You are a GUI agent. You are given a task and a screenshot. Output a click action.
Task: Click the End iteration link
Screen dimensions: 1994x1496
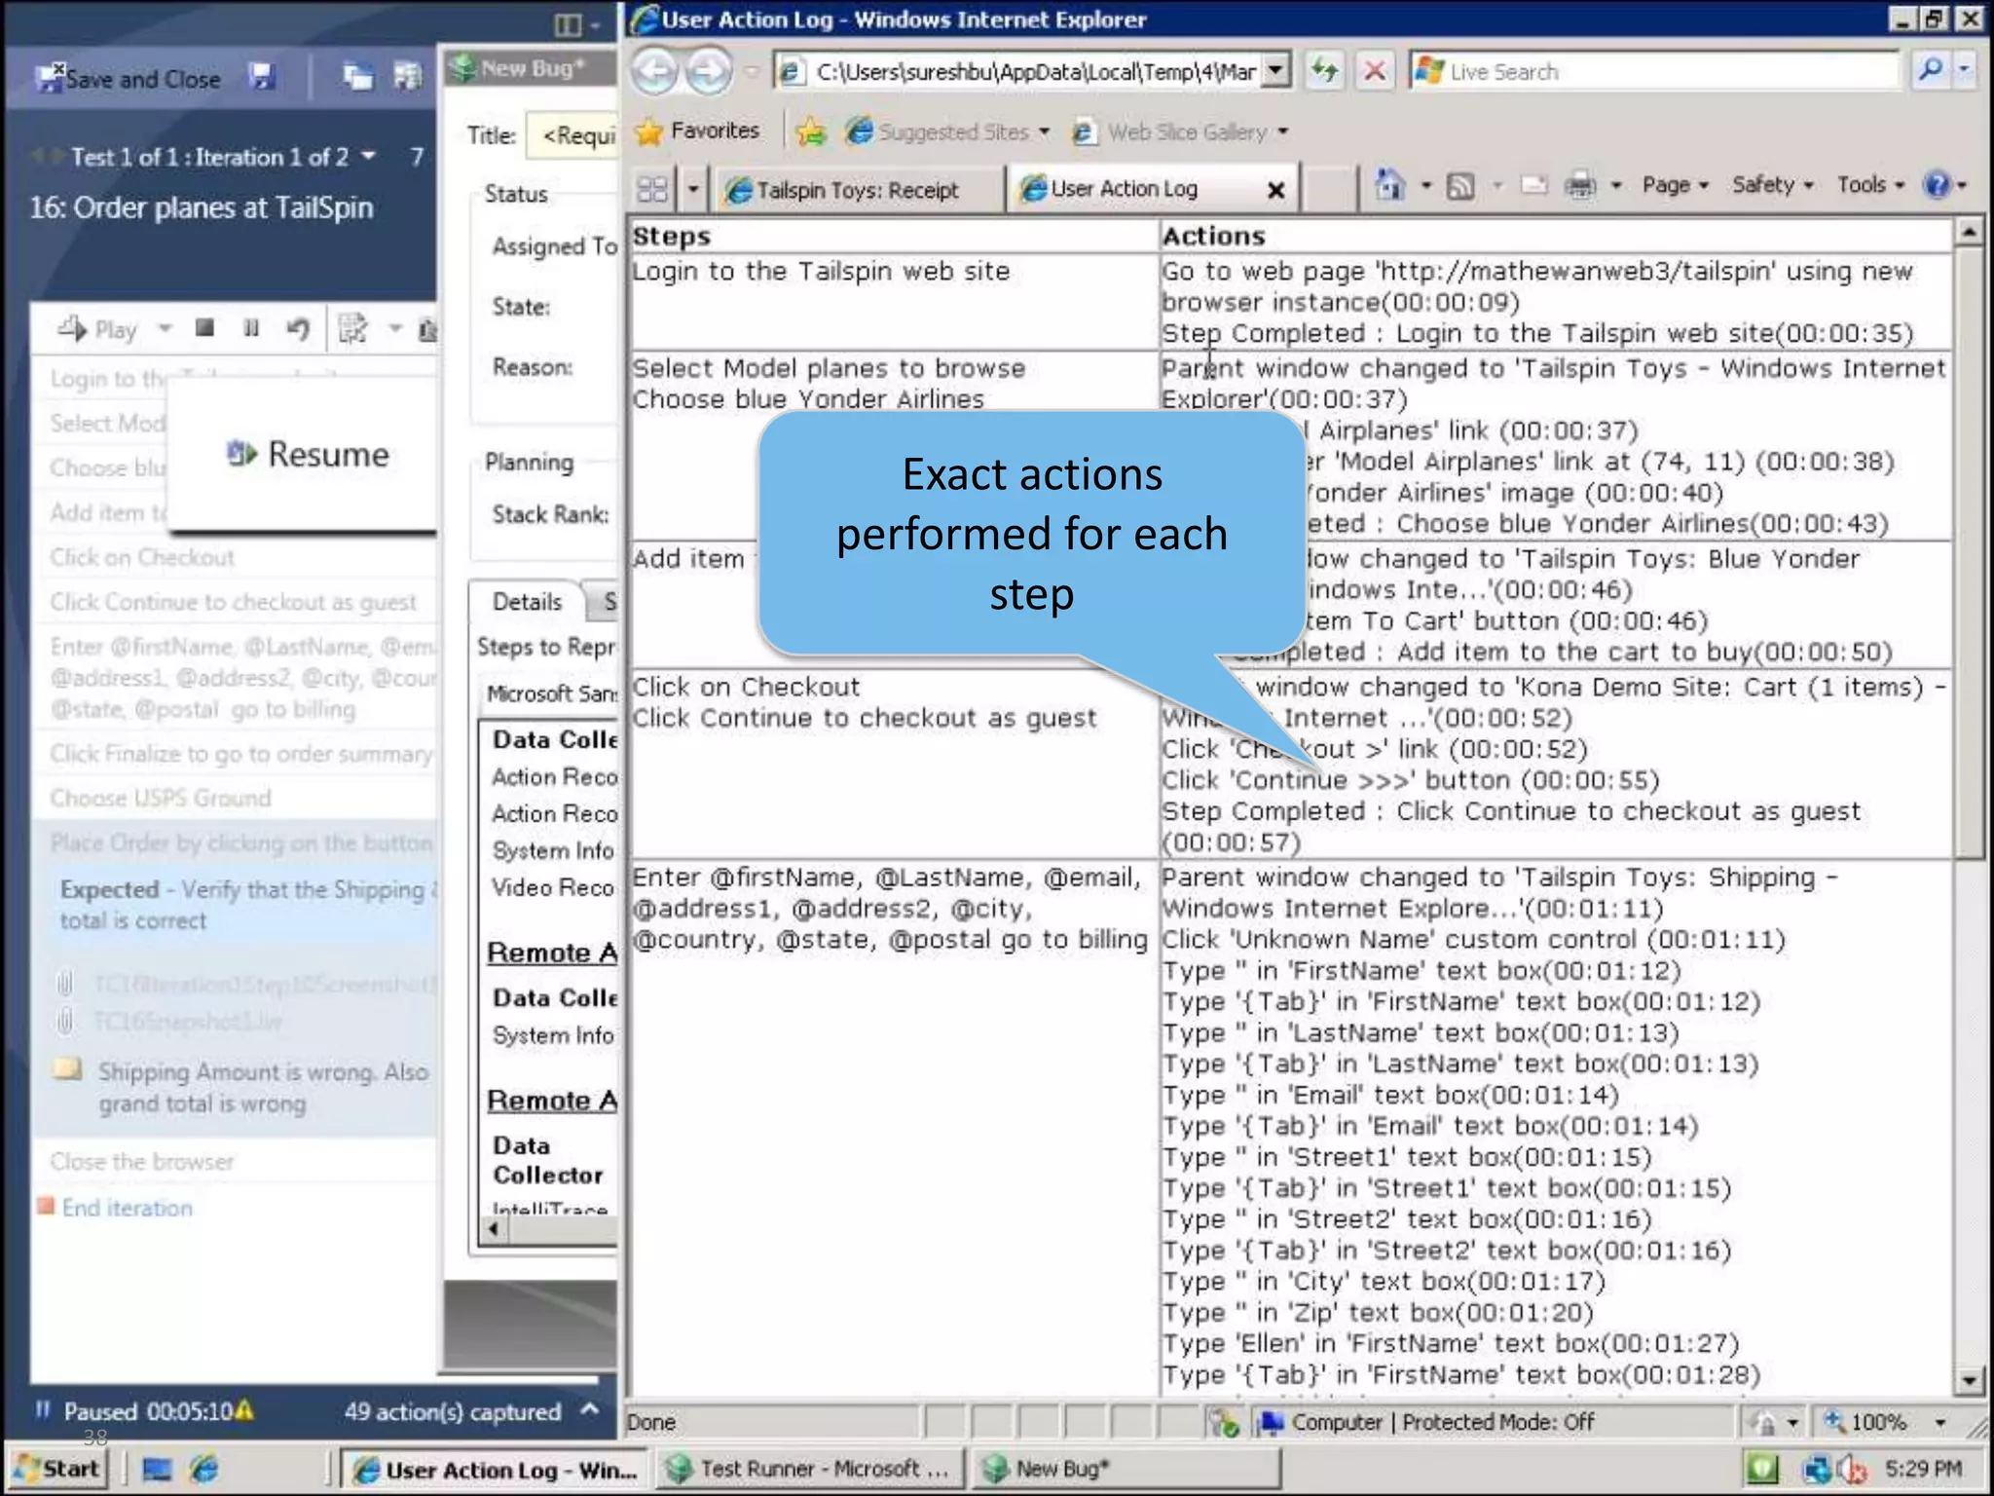(127, 1208)
